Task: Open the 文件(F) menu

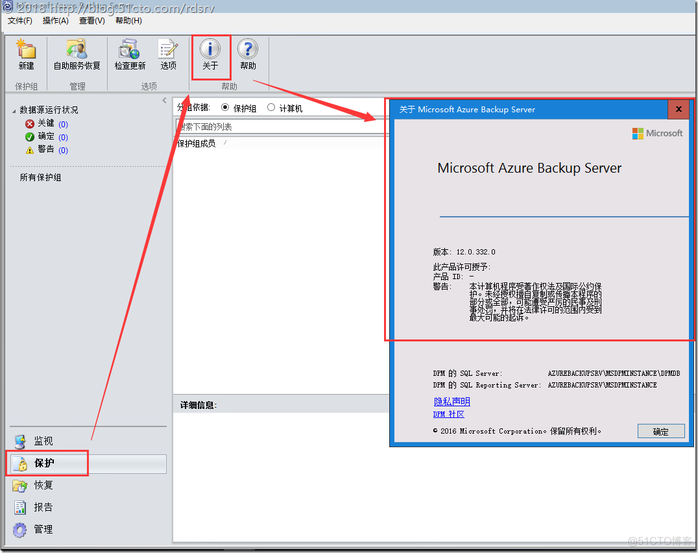Action: 20,21
